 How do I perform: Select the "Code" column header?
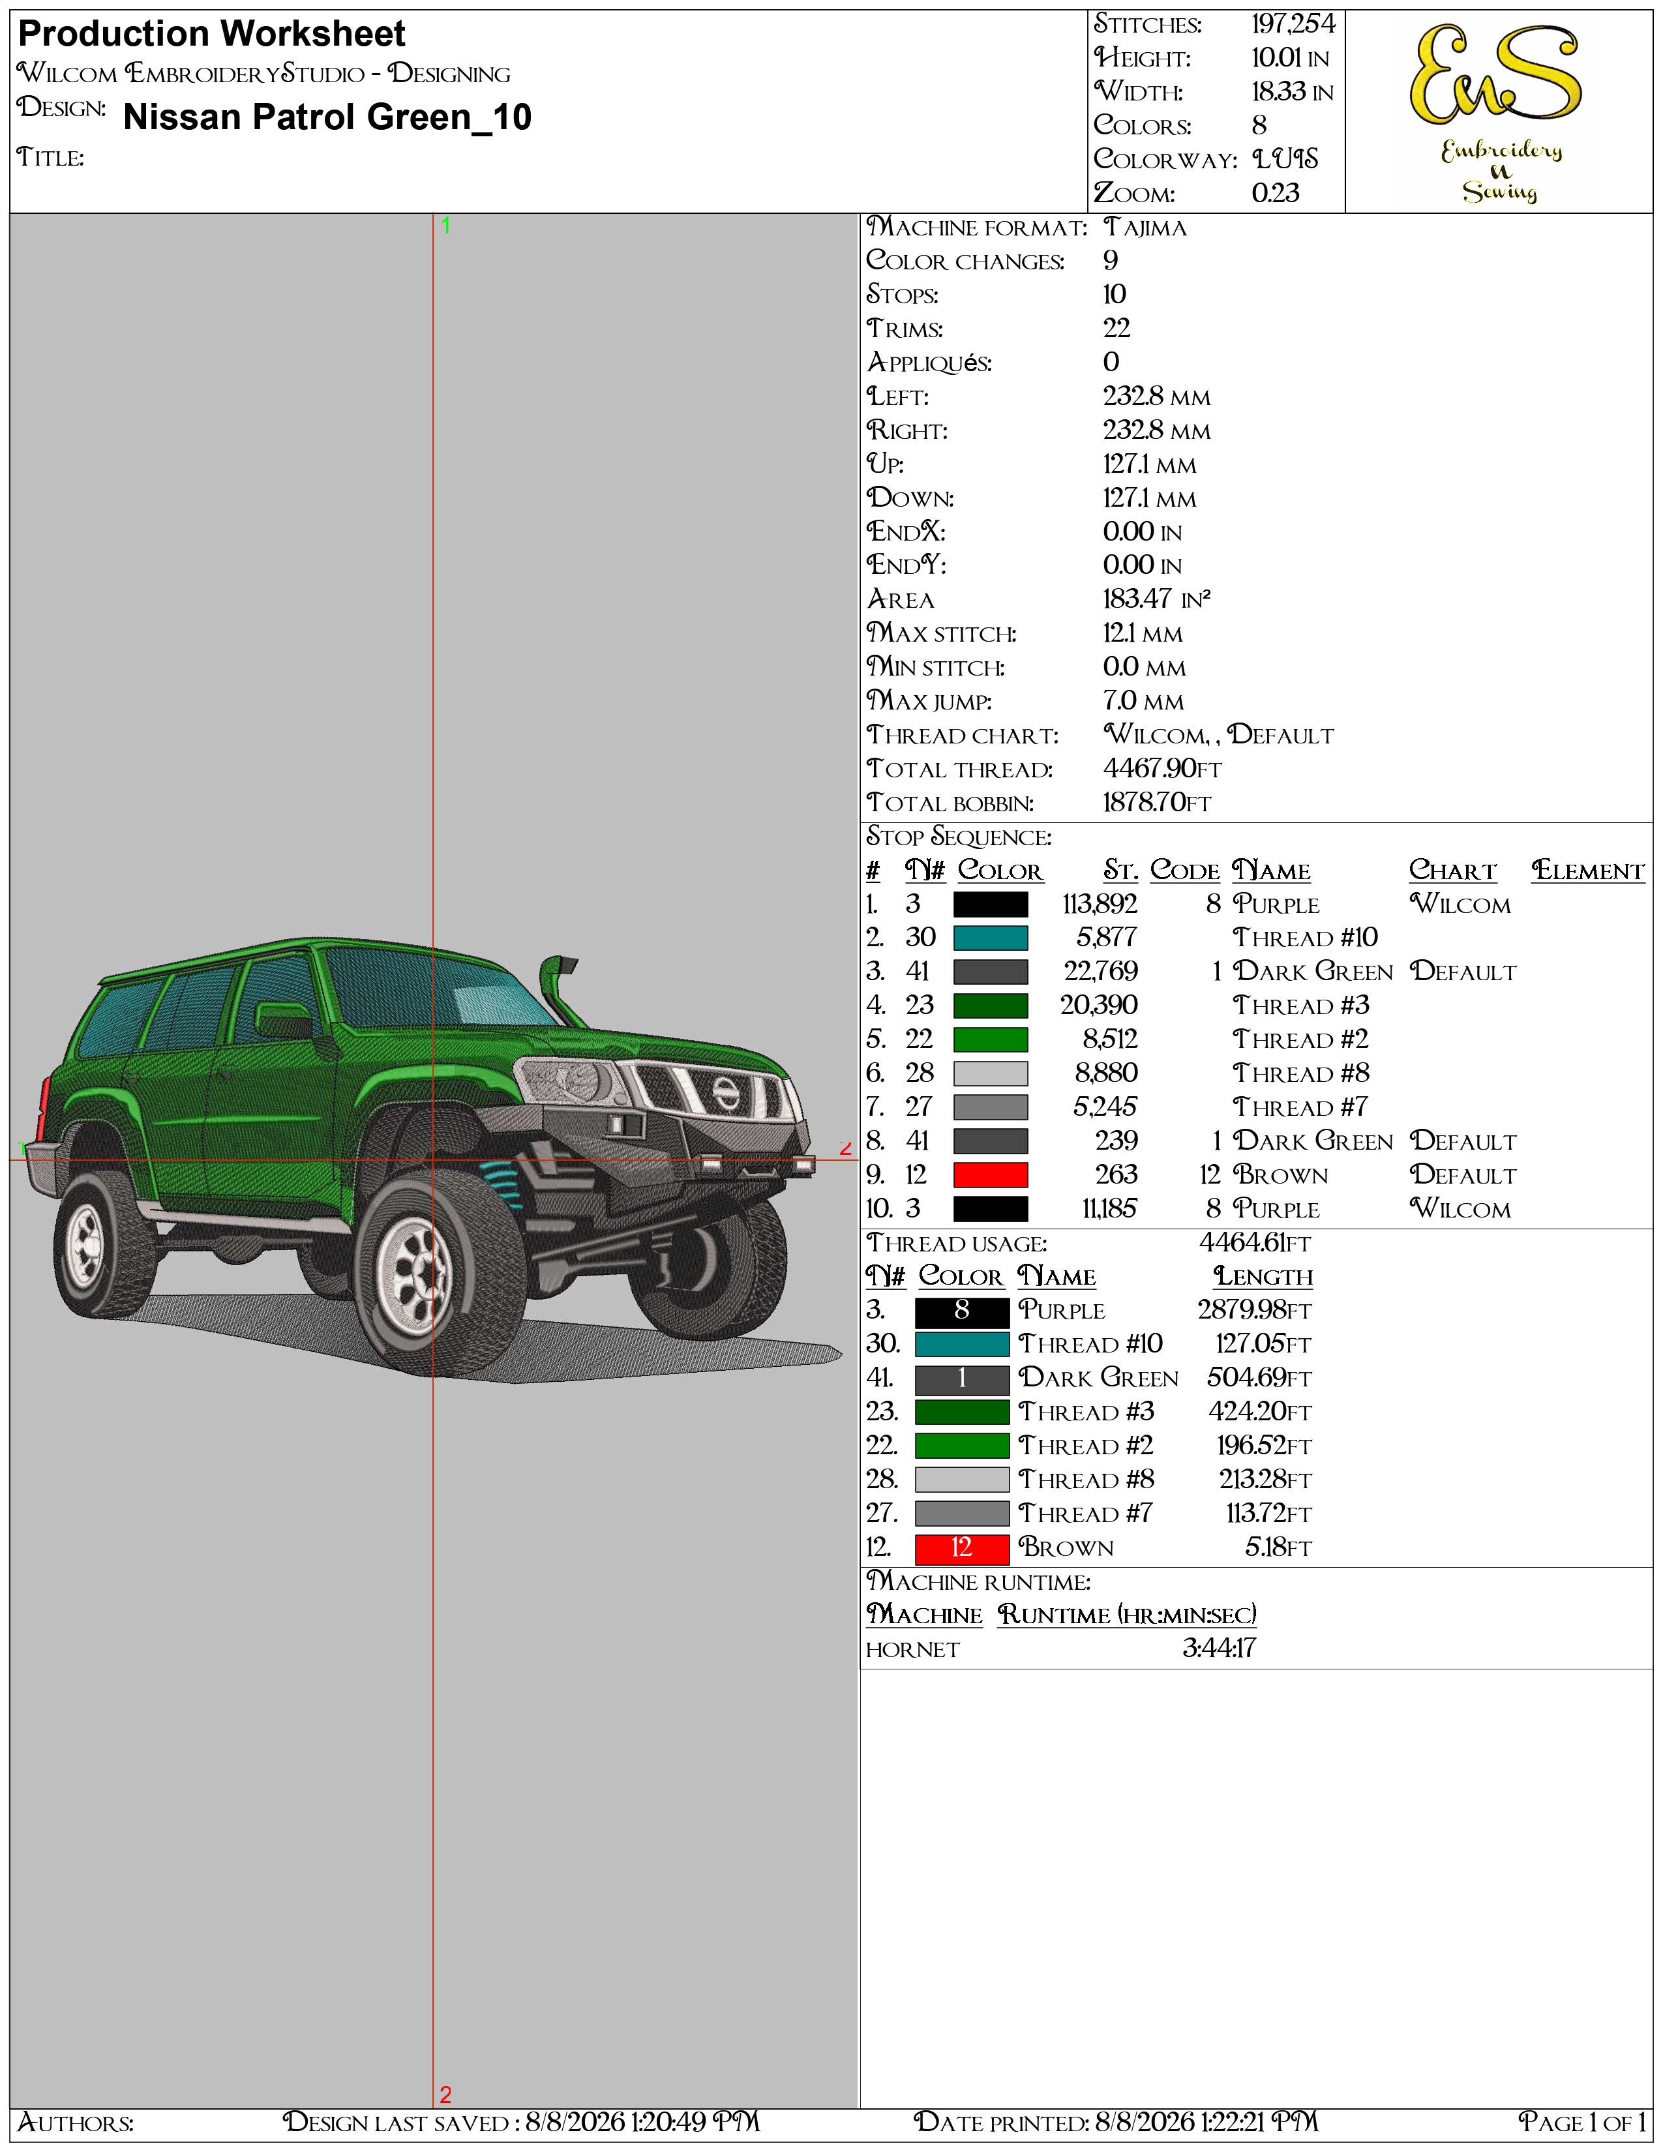(1185, 871)
